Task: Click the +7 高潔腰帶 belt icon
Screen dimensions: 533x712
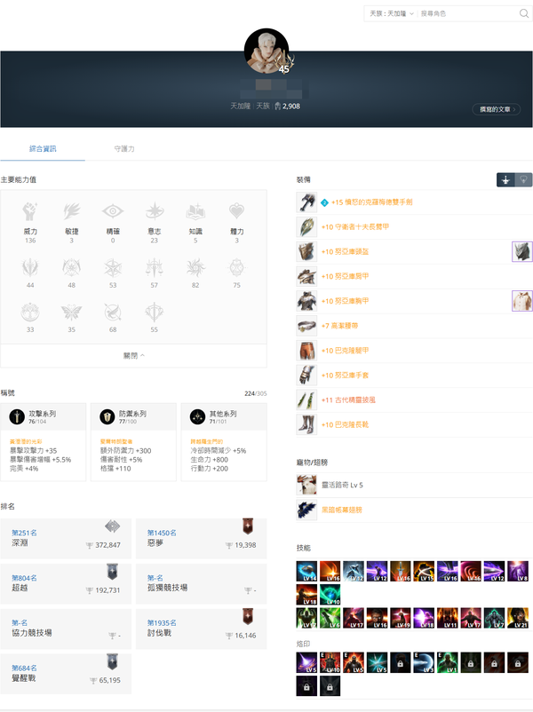Action: (306, 326)
